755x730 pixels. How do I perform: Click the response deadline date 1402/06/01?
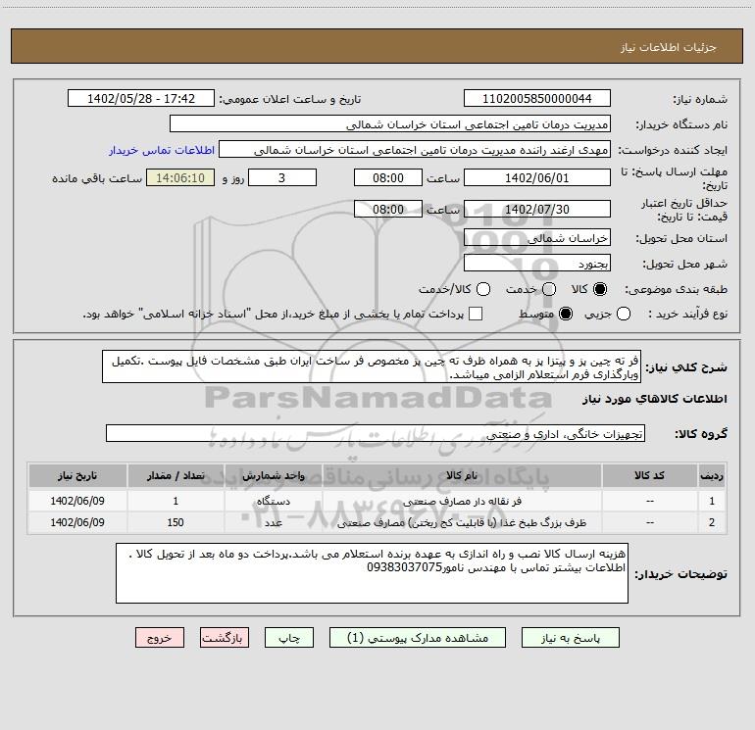click(537, 177)
